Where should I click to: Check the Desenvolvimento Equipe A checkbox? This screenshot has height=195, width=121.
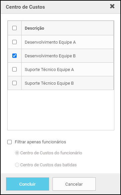[x=15, y=42]
